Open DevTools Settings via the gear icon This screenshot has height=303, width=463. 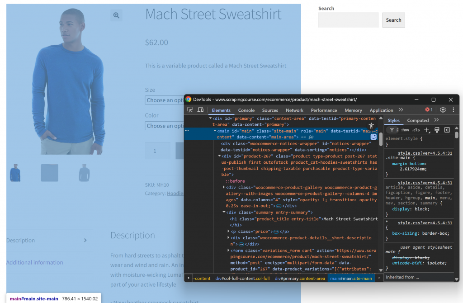[x=443, y=110]
